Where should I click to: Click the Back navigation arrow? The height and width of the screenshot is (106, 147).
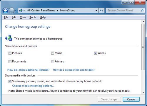point(5,11)
